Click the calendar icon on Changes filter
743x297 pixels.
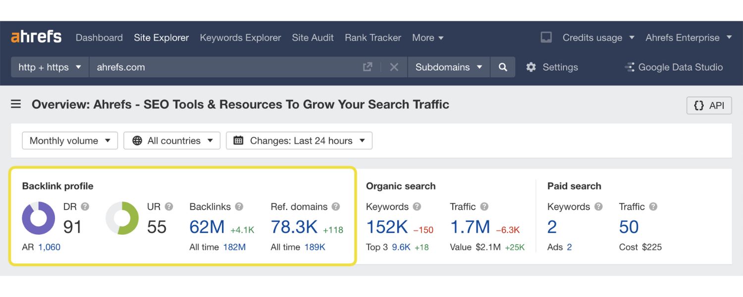[x=238, y=140]
